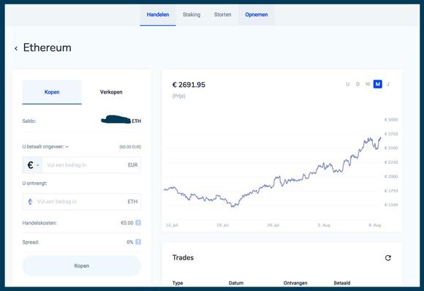This screenshot has width=424, height=291.
Task: Select the Kopen tab in trade panel
Action: point(52,92)
